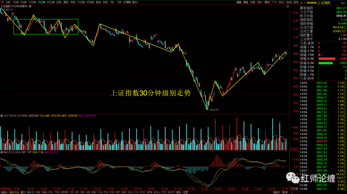Select the 10分钟 period

tap(81, 2)
